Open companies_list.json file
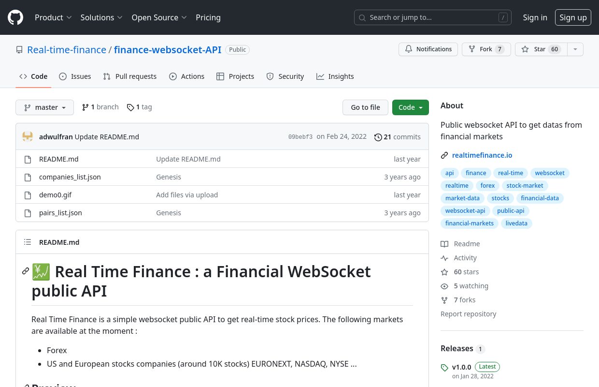 click(70, 177)
